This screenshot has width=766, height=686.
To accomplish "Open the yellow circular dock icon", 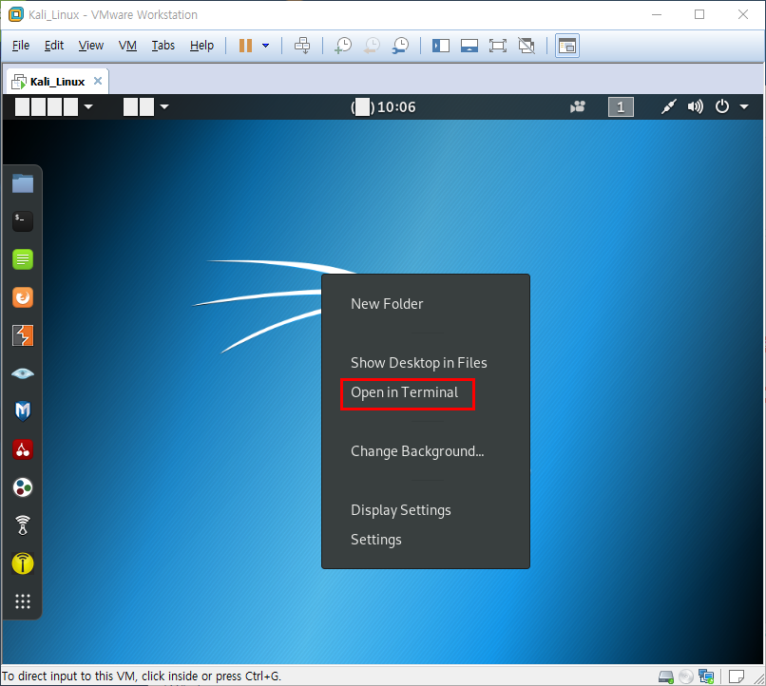I will click(x=23, y=563).
